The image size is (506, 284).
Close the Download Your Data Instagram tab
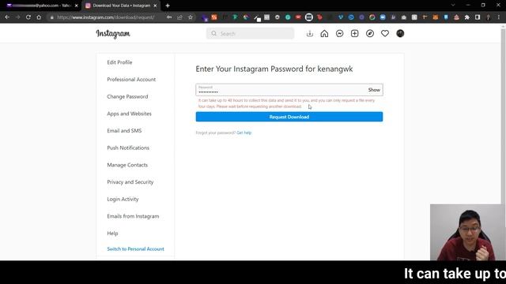155,6
